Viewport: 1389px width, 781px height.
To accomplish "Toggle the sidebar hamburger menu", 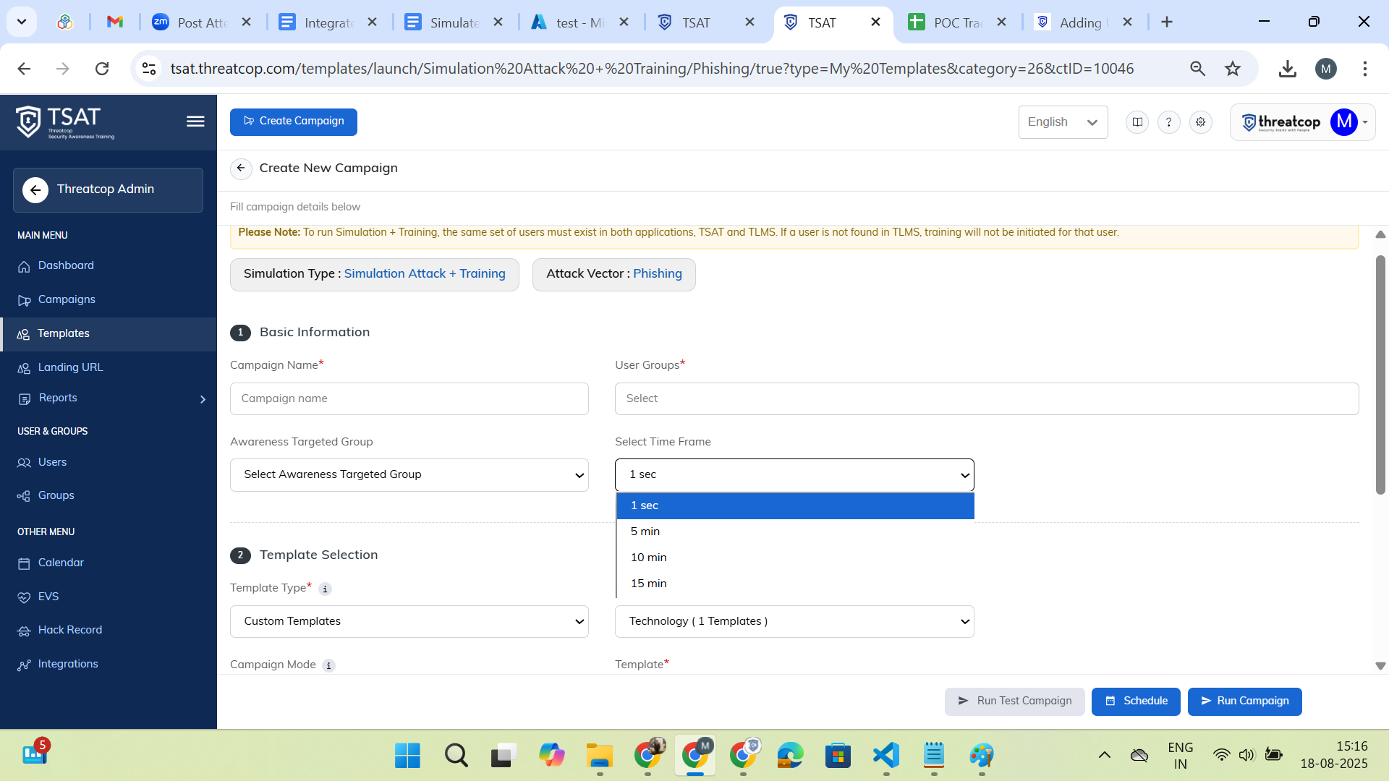I will 195,121.
